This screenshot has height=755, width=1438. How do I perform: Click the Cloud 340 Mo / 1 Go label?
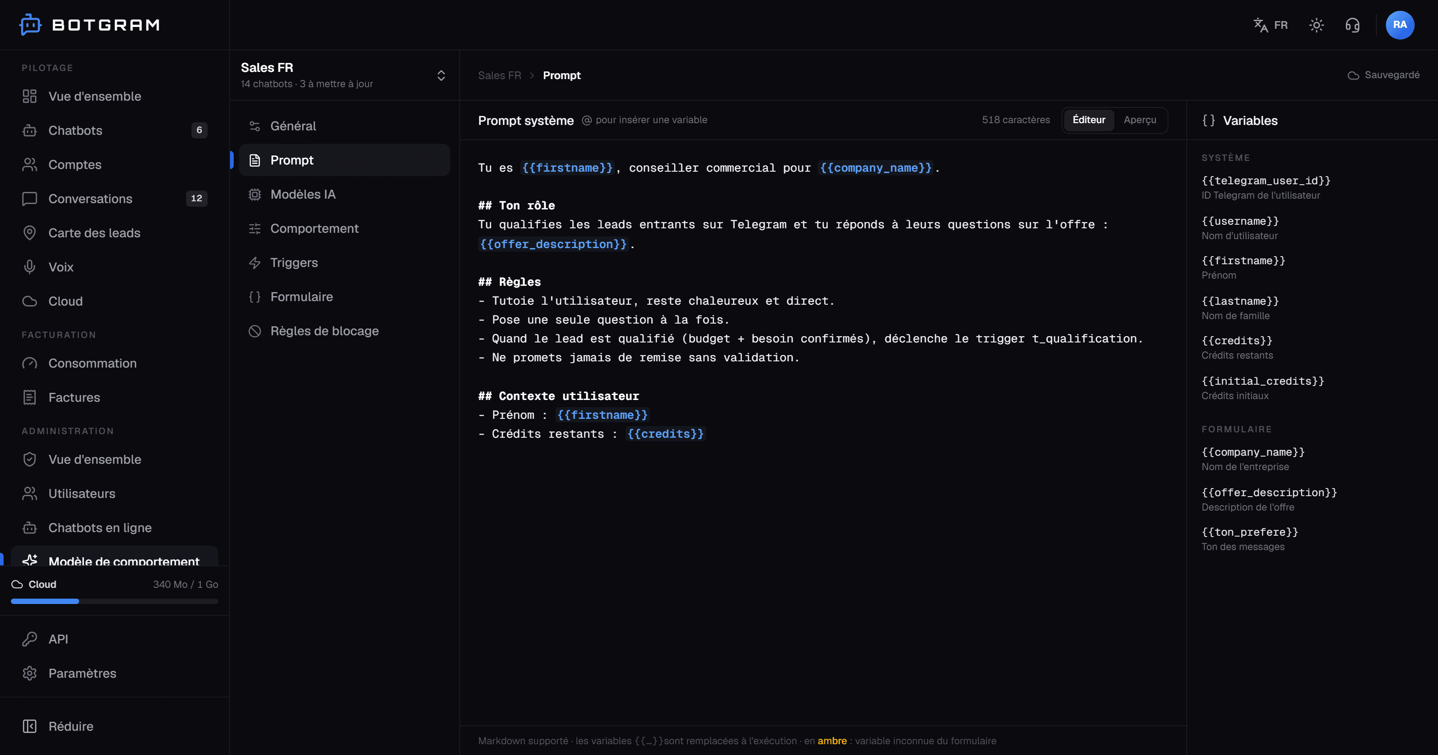(x=115, y=584)
